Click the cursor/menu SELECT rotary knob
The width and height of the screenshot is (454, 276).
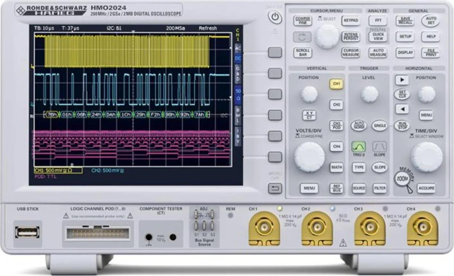click(327, 37)
